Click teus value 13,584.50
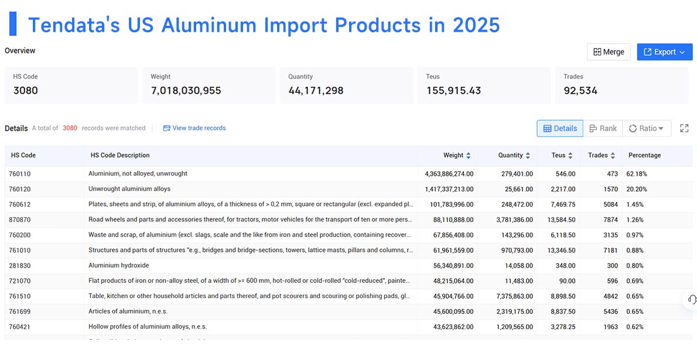The width and height of the screenshot is (697, 345). [562, 220]
